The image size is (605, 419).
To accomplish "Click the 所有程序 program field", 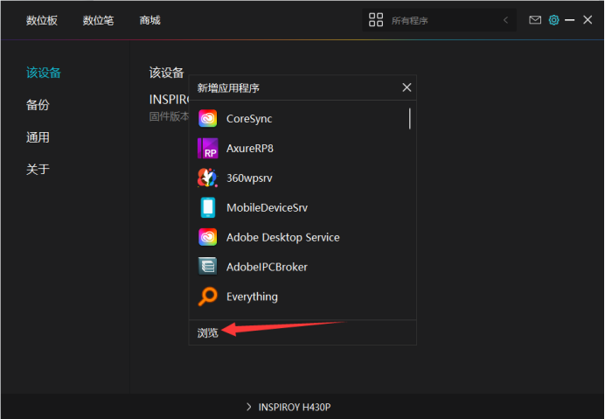I will tap(439, 20).
